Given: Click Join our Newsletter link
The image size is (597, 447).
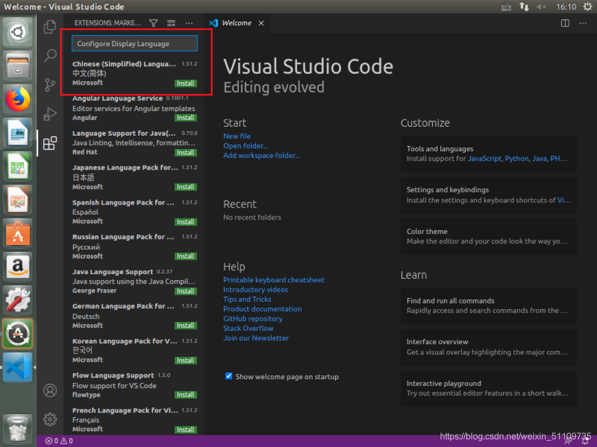Looking at the screenshot, I should click(x=256, y=338).
